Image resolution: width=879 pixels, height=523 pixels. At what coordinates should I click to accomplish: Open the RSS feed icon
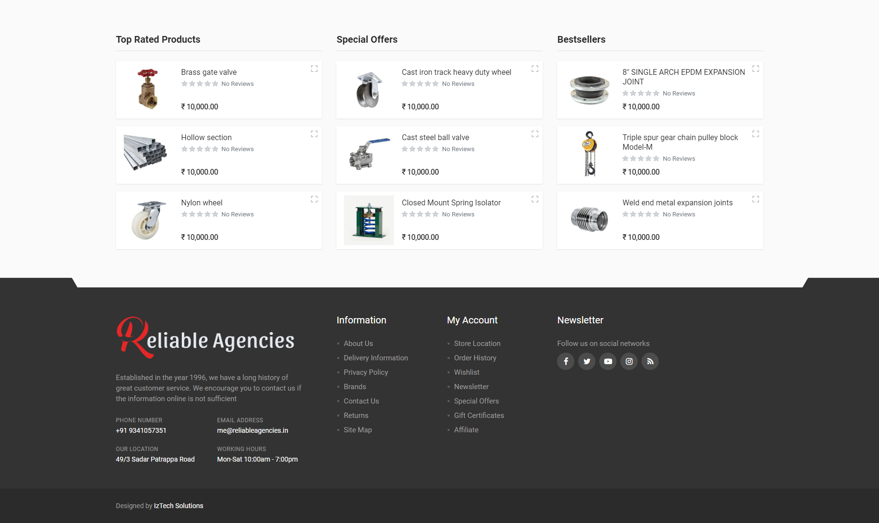650,361
